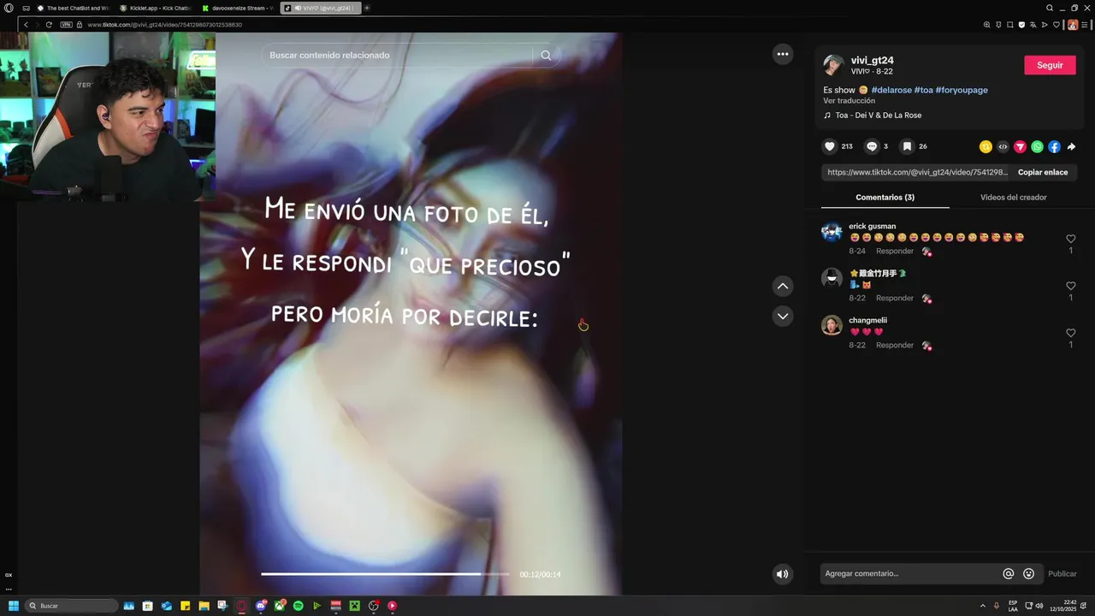Click erick gusman's avatar
Screen dimensions: 1095x616
[x=832, y=232]
